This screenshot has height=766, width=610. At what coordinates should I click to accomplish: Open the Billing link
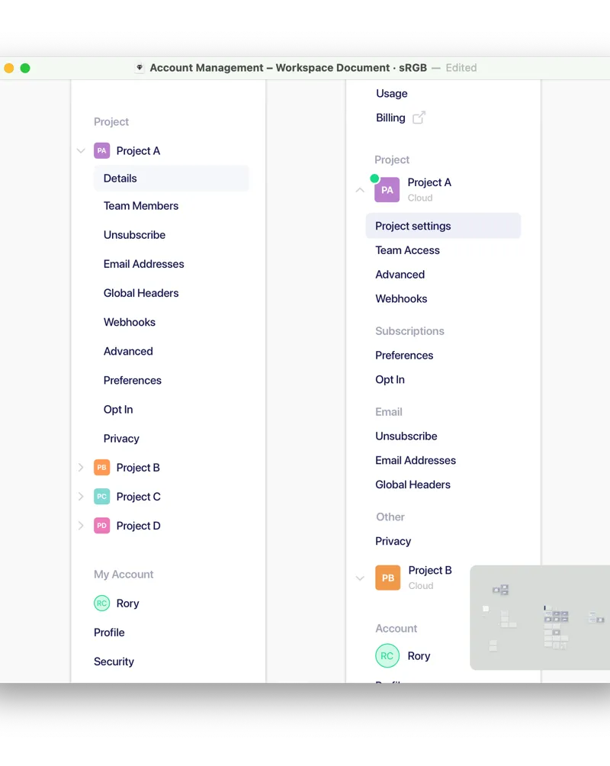pos(390,117)
